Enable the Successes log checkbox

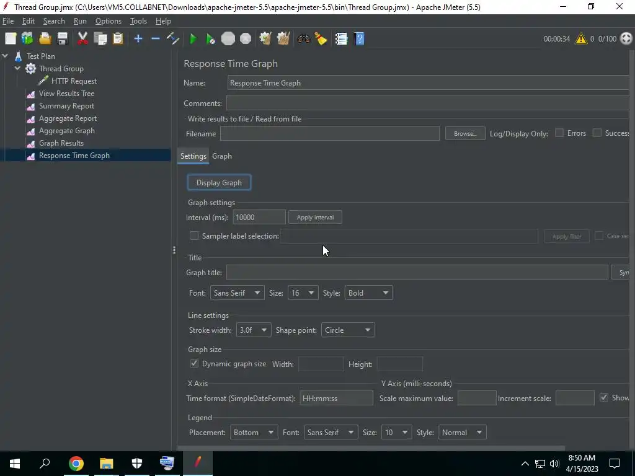coord(597,133)
